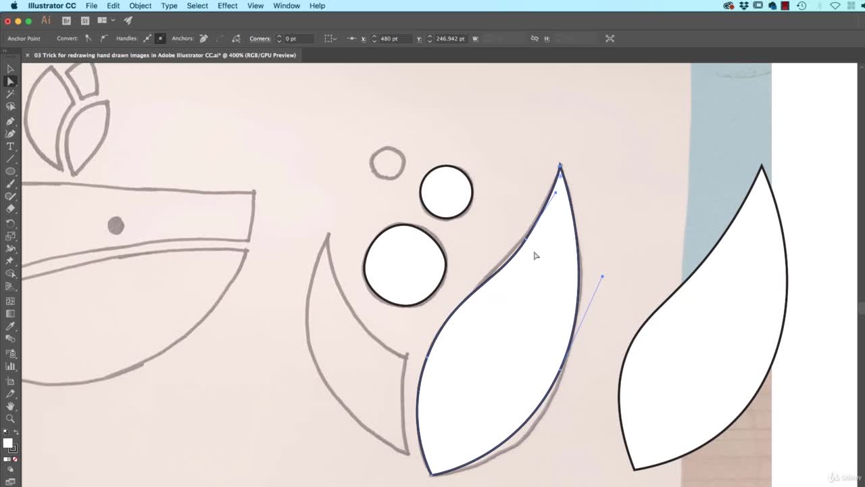865x487 pixels.
Task: Click the X coordinate stepper
Action: coord(374,39)
